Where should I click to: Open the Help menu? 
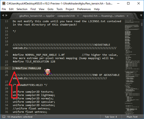pos(97,9)
